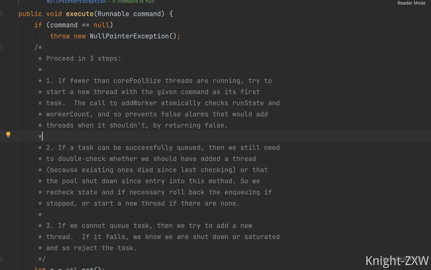Image resolution: width=431 pixels, height=270 pixels.
Task: Click the word runState in the comment
Action: [x=248, y=103]
